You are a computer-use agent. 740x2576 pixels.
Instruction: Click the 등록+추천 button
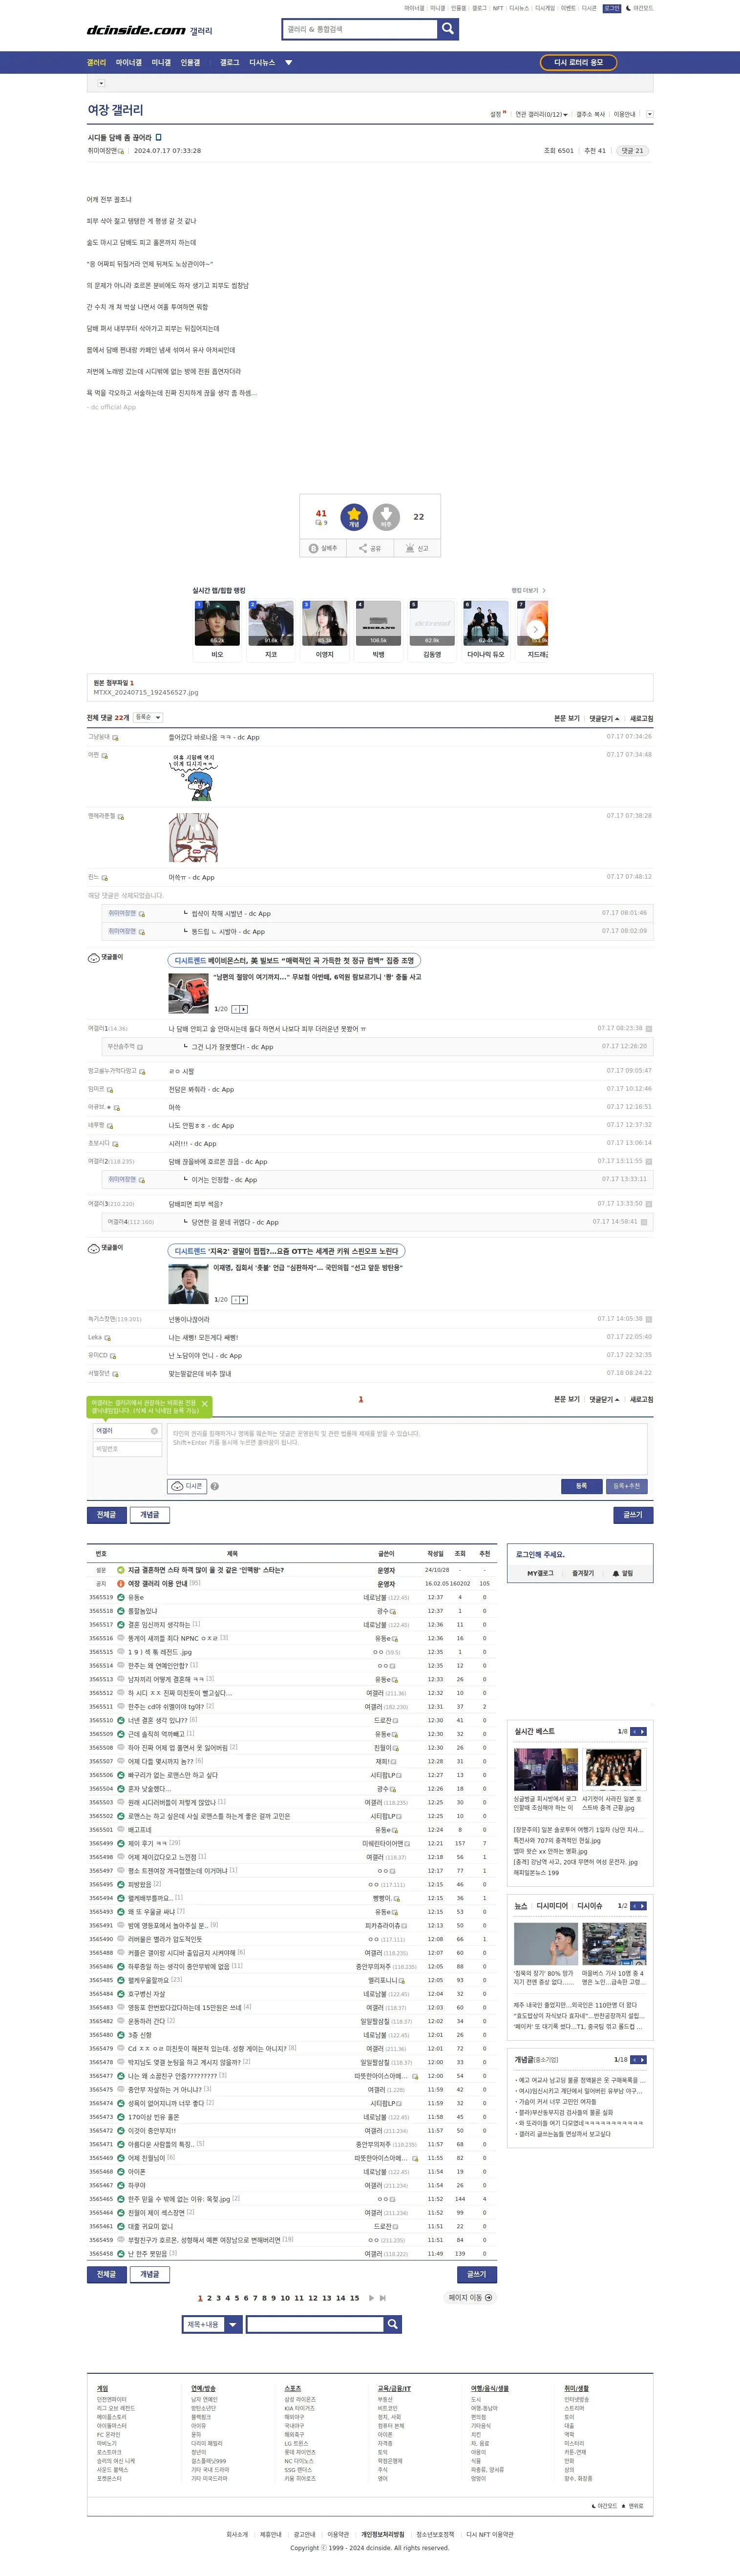pyautogui.click(x=627, y=1486)
